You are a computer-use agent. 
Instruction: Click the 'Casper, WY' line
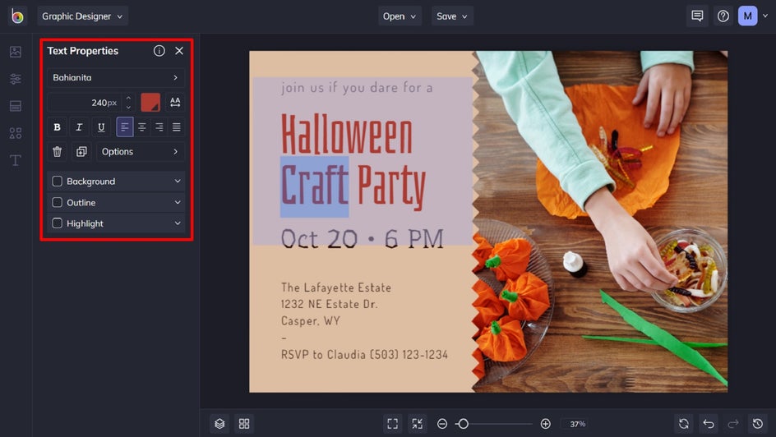pyautogui.click(x=310, y=321)
